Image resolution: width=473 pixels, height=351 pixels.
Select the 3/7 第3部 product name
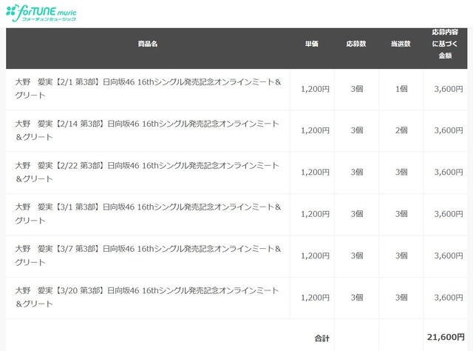148,255
